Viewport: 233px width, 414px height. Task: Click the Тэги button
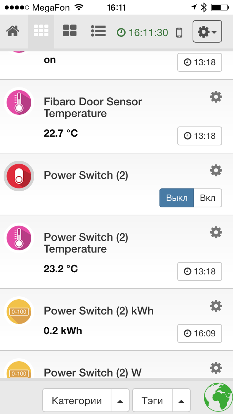pos(152,401)
